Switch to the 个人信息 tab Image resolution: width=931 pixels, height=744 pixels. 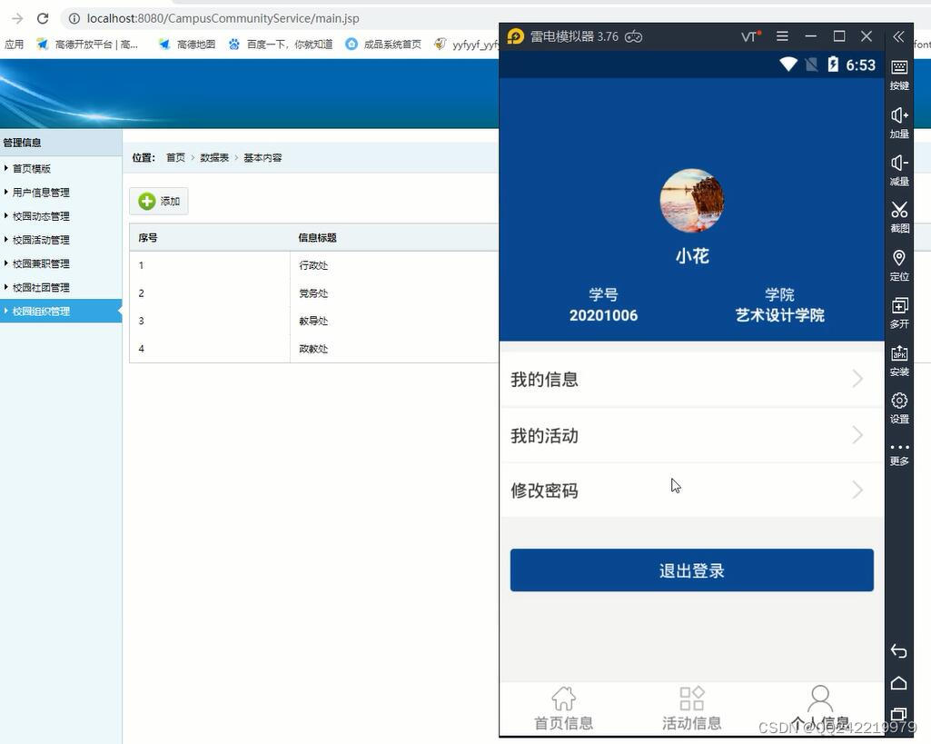click(820, 709)
